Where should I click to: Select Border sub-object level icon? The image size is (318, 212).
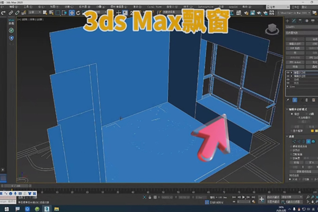click(x=304, y=141)
